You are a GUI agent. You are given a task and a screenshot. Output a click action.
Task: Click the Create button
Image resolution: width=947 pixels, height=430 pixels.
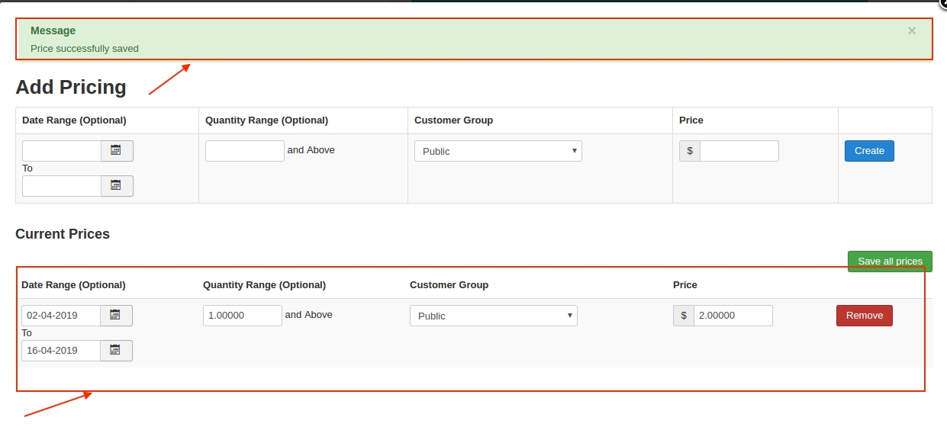click(x=869, y=151)
